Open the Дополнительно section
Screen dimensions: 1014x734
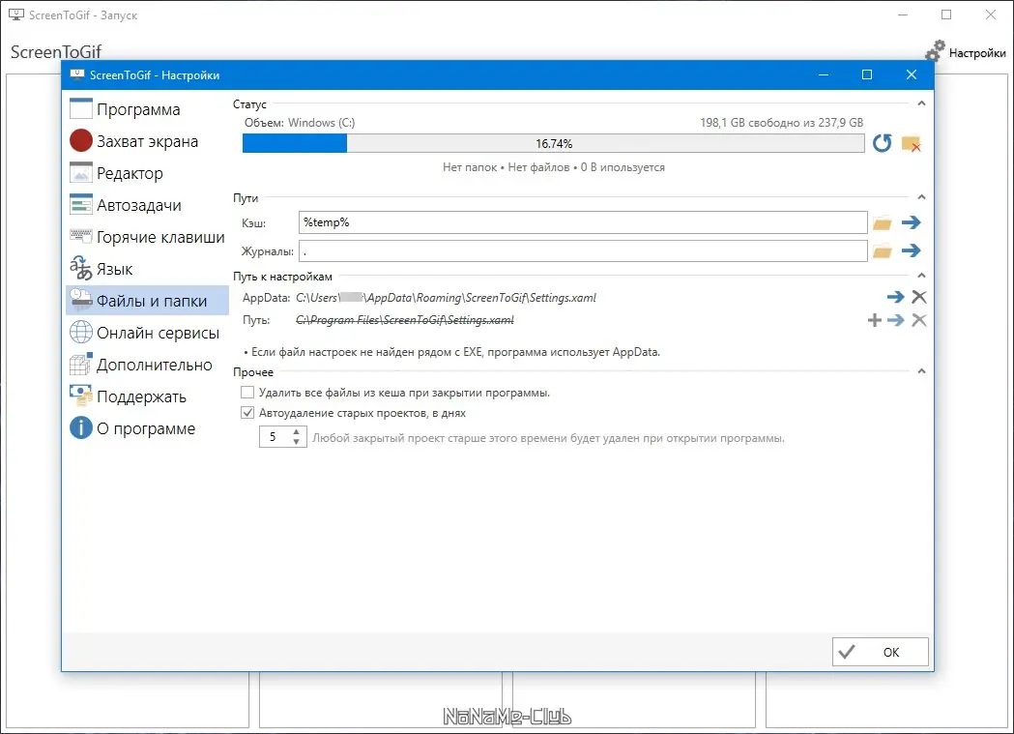147,365
